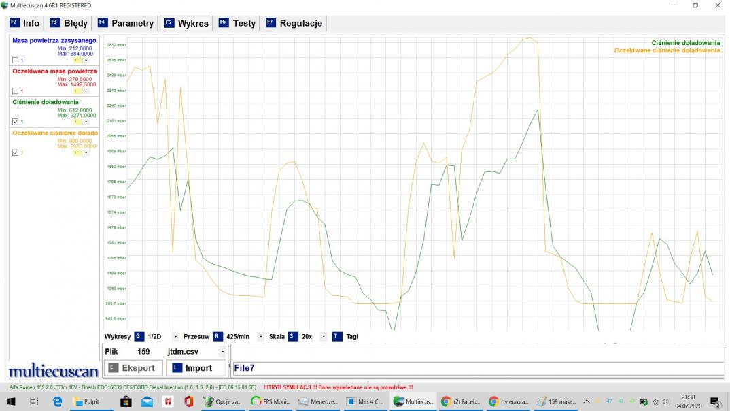Click the Eksport button

point(132,368)
